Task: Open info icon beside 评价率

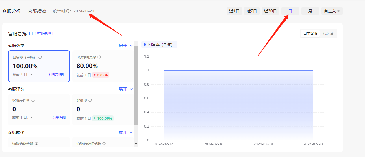Action: (x=90, y=100)
